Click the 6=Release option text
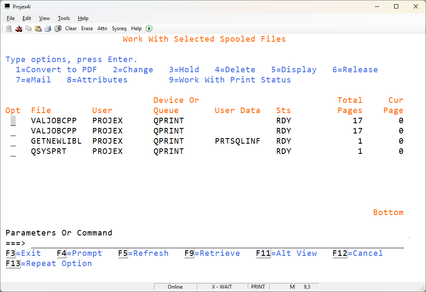The image size is (426, 292). [355, 70]
